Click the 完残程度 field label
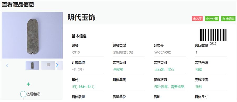Image resolution: width=237 pixels, height=102 pixels. coord(201,80)
